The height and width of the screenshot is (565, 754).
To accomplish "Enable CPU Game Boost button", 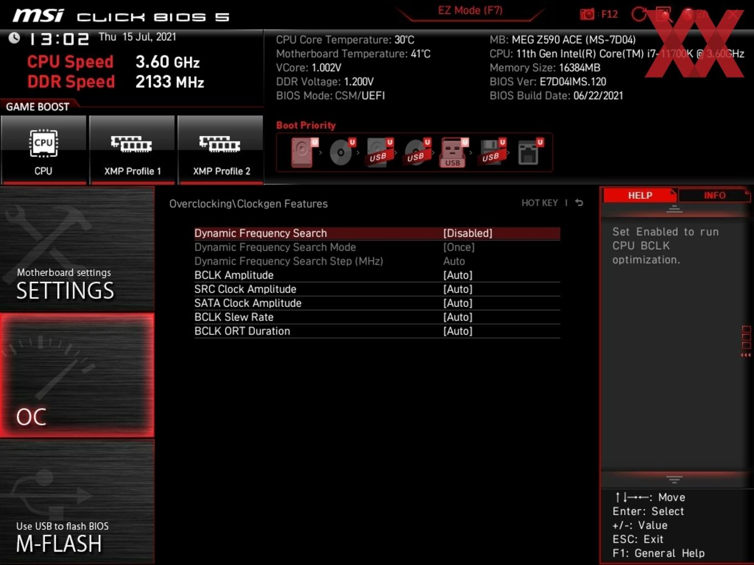I will (x=44, y=150).
